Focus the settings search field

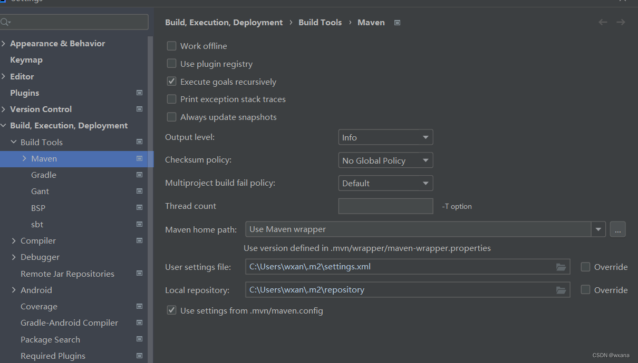[x=74, y=22]
